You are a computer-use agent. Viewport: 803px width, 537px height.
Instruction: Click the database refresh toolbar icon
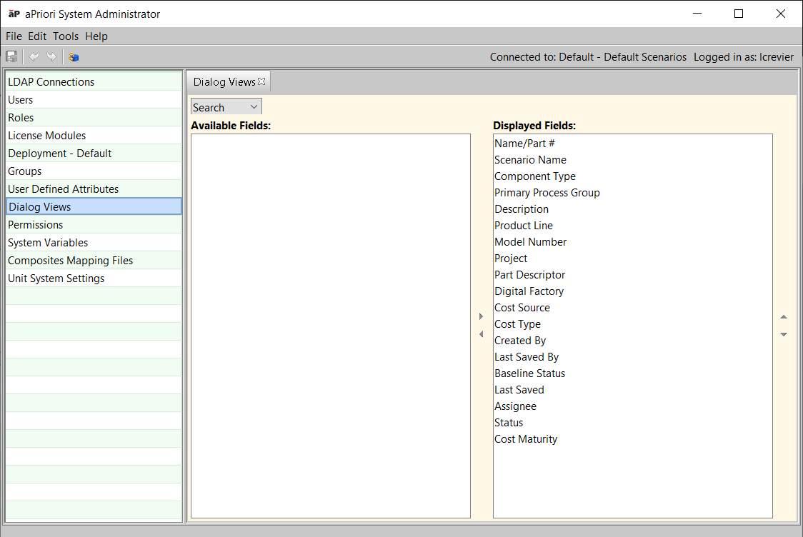(x=74, y=57)
